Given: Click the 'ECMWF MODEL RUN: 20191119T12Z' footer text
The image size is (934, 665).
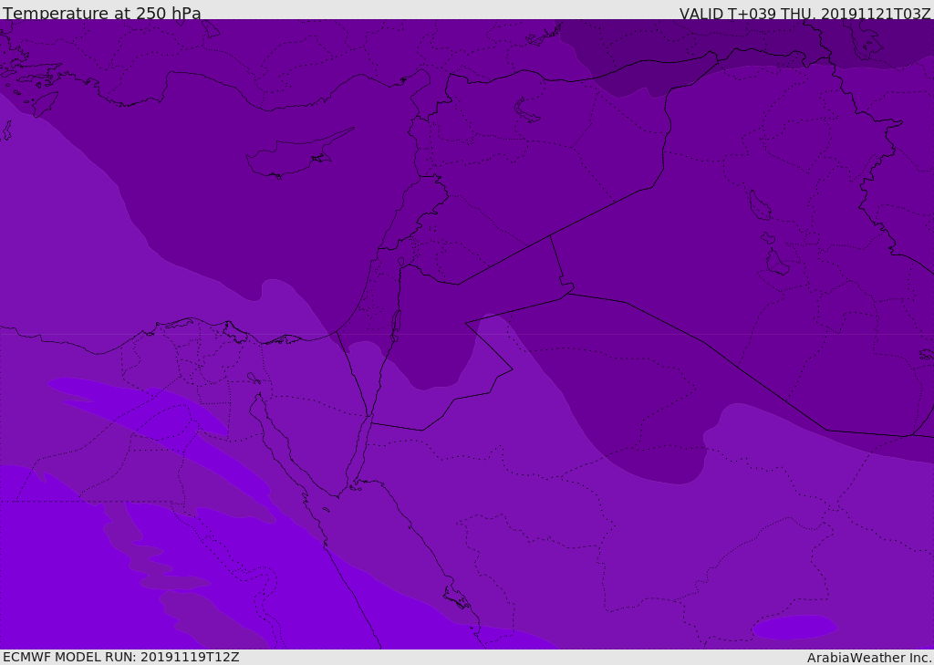Looking at the screenshot, I should click(121, 657).
